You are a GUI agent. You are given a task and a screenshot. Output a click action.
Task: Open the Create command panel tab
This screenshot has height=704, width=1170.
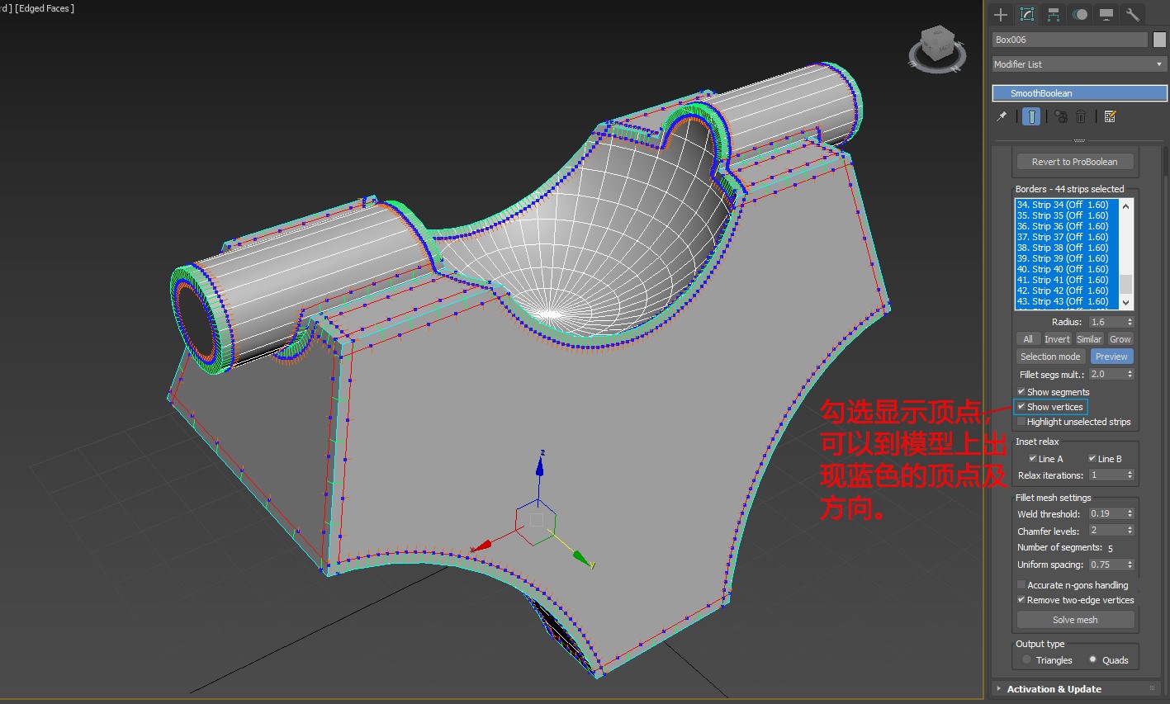pos(1001,14)
